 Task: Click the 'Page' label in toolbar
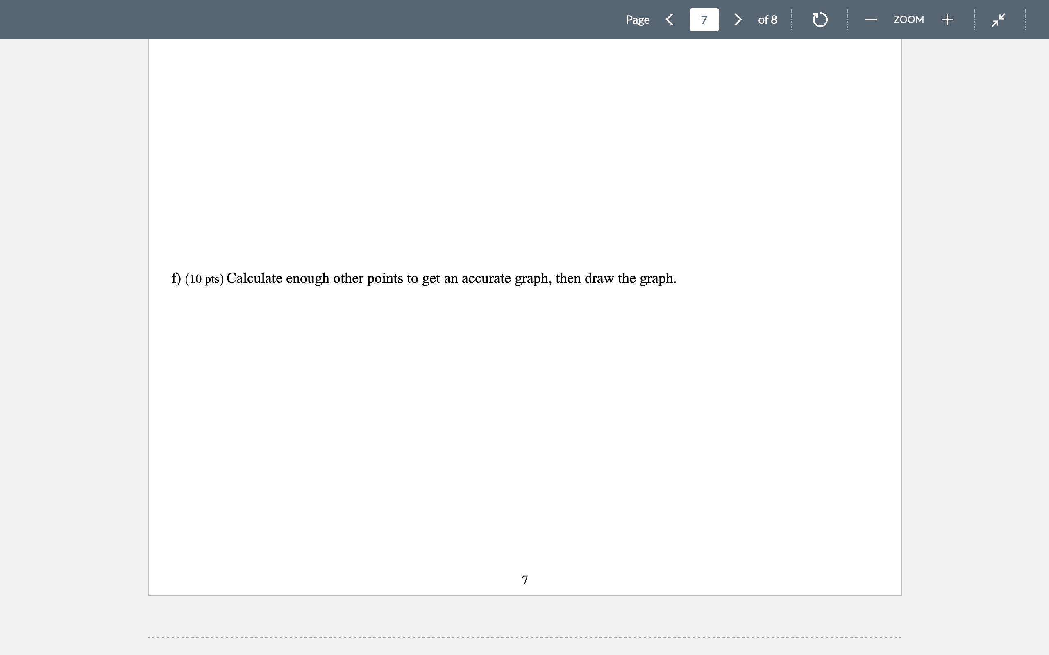click(x=637, y=20)
